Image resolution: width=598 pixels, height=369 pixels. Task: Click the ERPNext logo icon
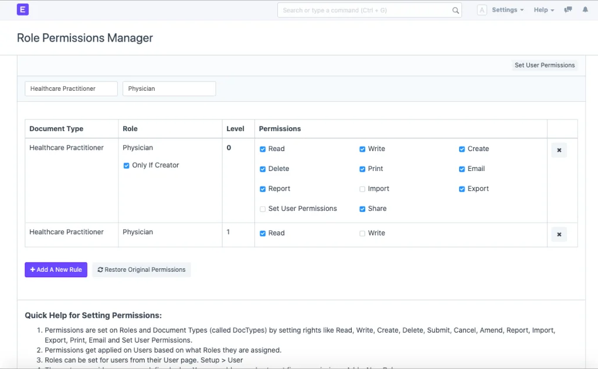22,9
